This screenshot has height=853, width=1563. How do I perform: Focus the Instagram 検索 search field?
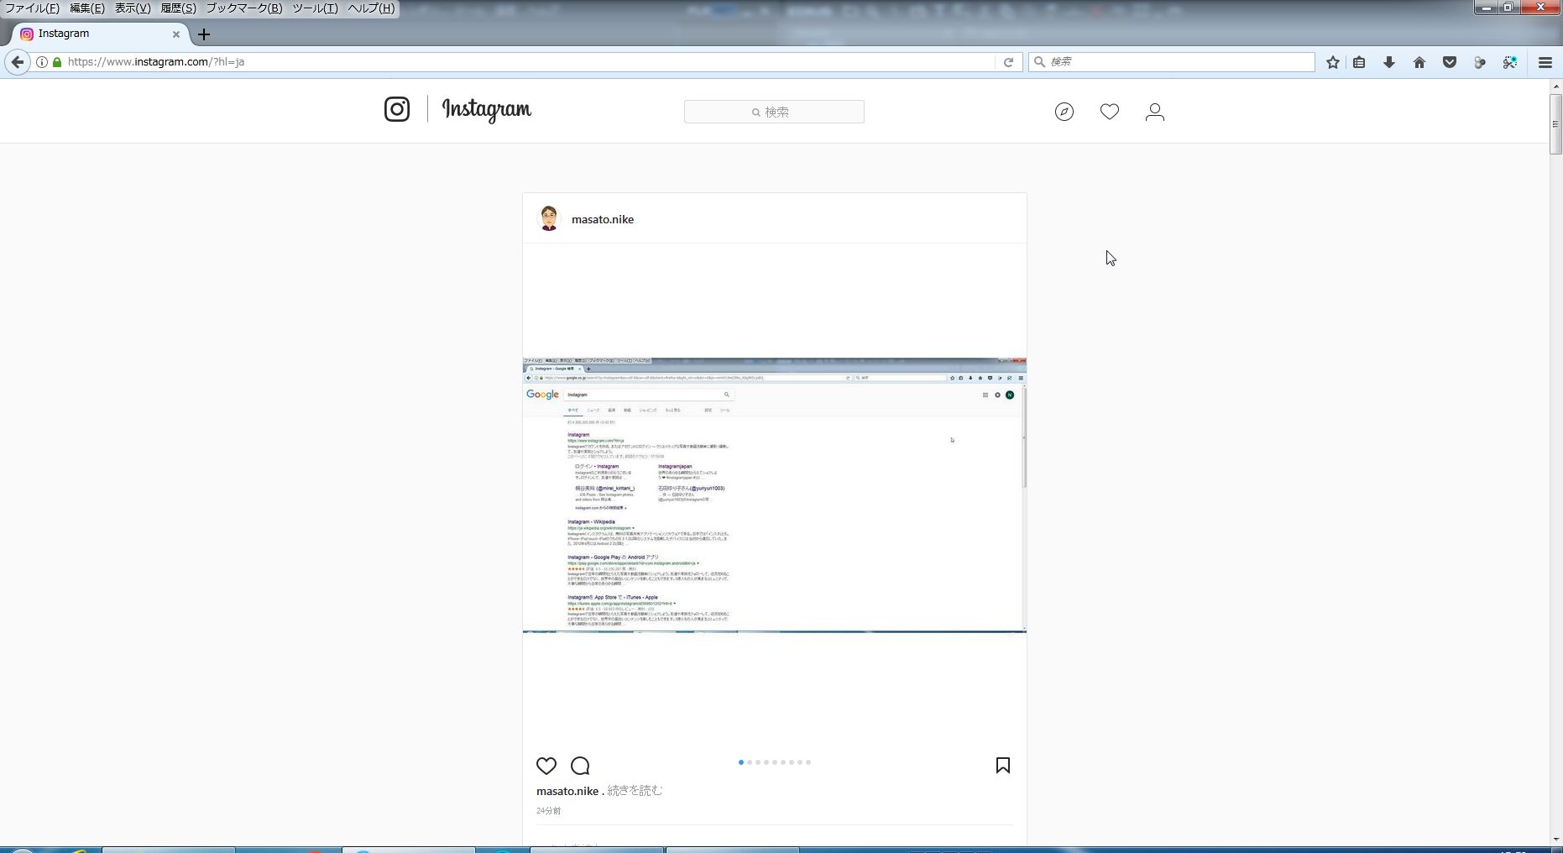coord(774,112)
